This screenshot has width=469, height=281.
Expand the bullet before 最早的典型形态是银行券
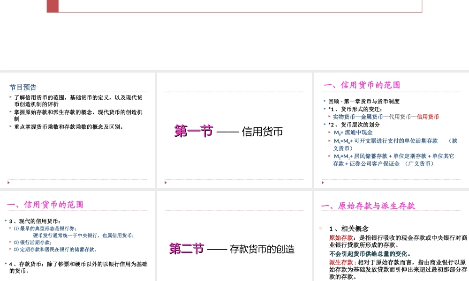(x=10, y=228)
